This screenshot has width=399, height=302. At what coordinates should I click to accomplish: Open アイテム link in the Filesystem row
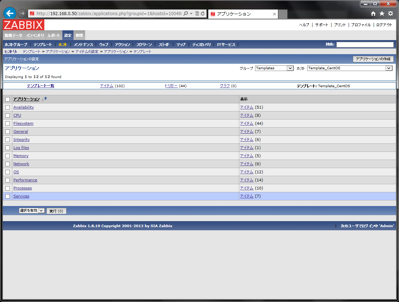coord(247,123)
